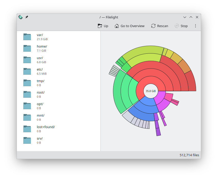Click the lost+found/ folder icon
Image resolution: width=218 pixels, height=179 pixels.
[x=27, y=129]
